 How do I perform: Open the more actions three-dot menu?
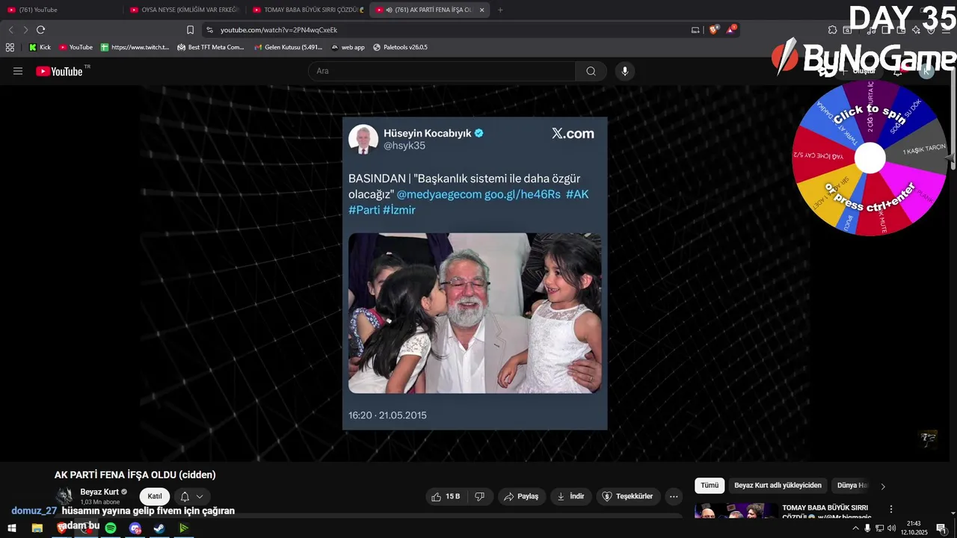click(x=674, y=496)
